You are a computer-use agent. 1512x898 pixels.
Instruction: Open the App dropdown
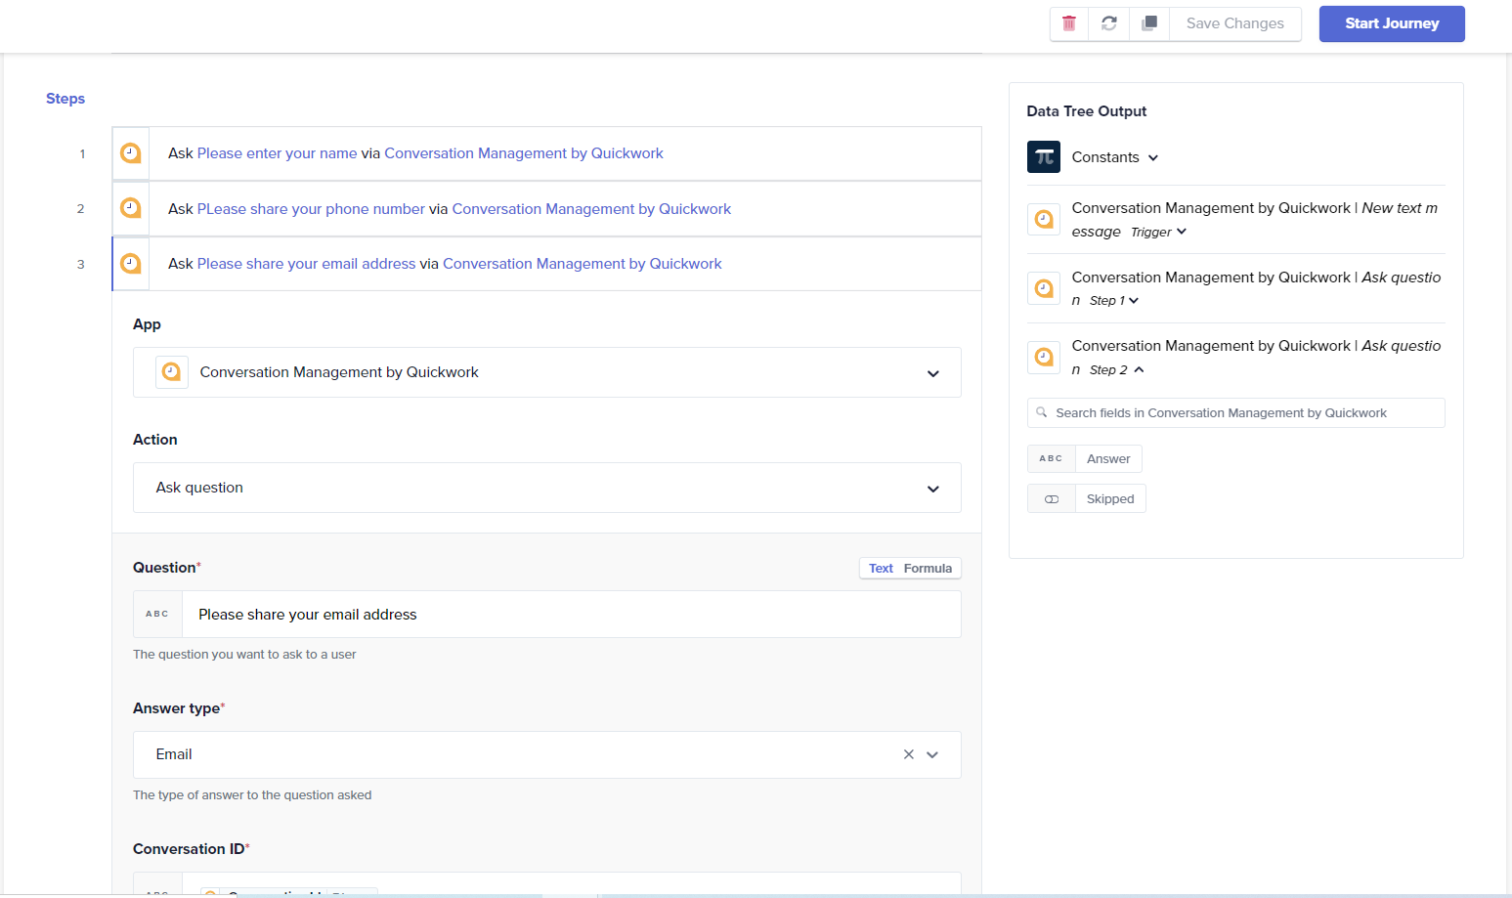point(547,372)
